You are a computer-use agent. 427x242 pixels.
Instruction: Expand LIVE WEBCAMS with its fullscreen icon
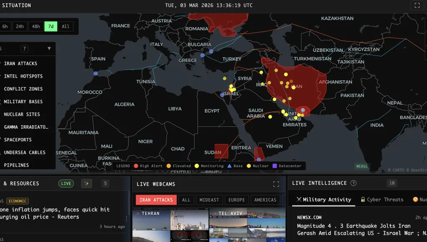pos(276,183)
